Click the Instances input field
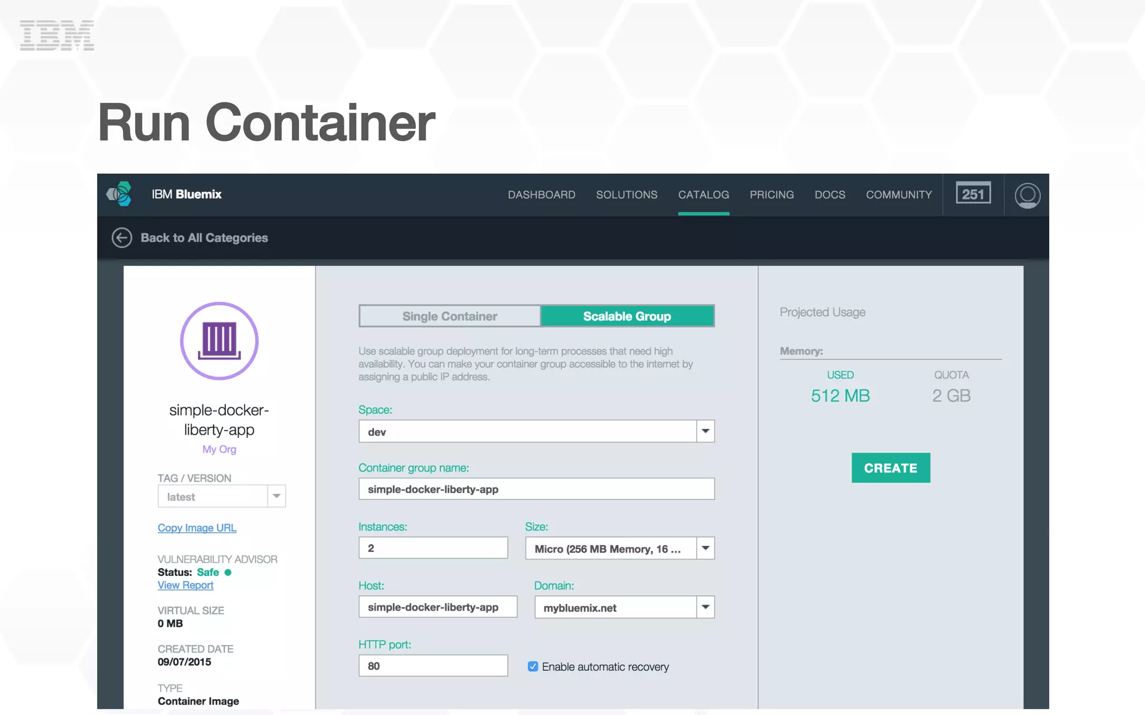The height and width of the screenshot is (715, 1145). tap(433, 548)
